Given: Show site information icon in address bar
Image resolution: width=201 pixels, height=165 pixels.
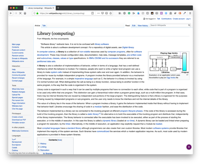Looking at the screenshot, I should click(x=34, y=13).
